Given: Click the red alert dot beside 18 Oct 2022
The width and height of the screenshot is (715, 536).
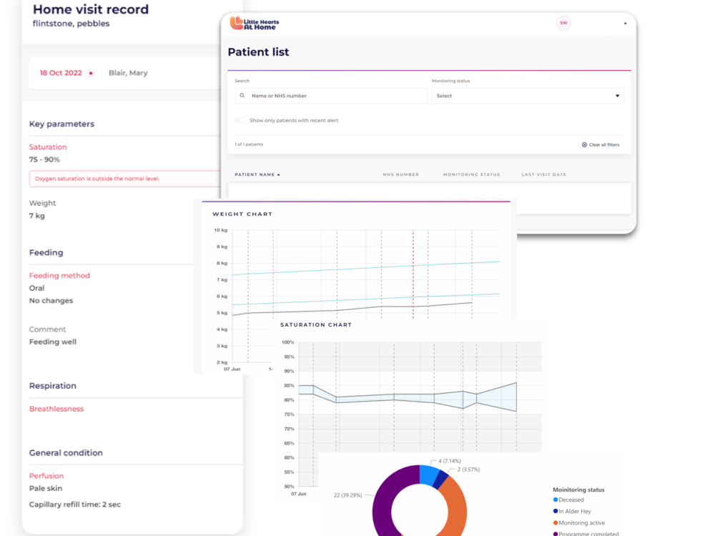Looking at the screenshot, I should point(91,74).
